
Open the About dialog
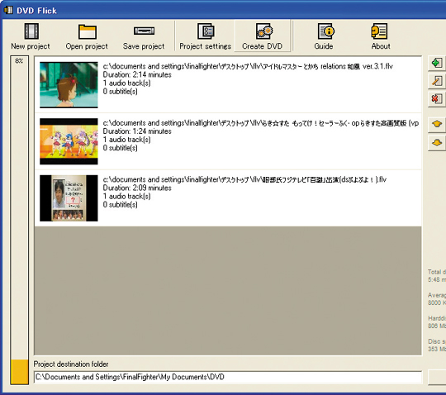coord(380,36)
